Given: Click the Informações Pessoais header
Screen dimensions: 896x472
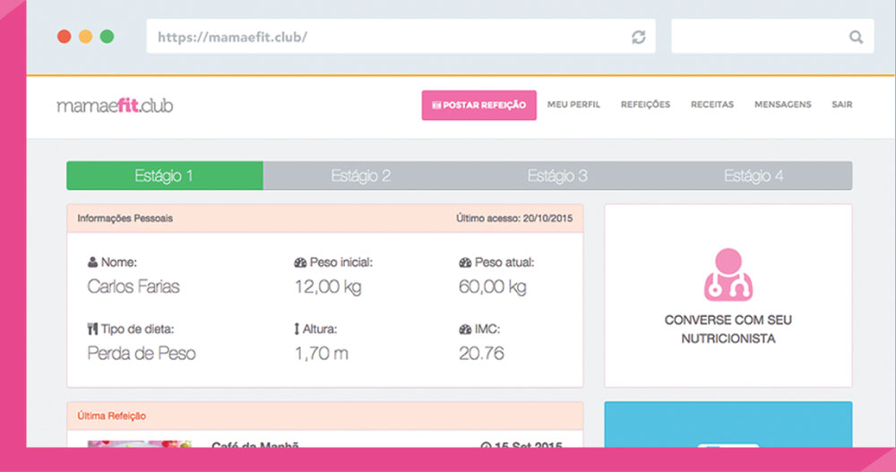Looking at the screenshot, I should pyautogui.click(x=324, y=219).
